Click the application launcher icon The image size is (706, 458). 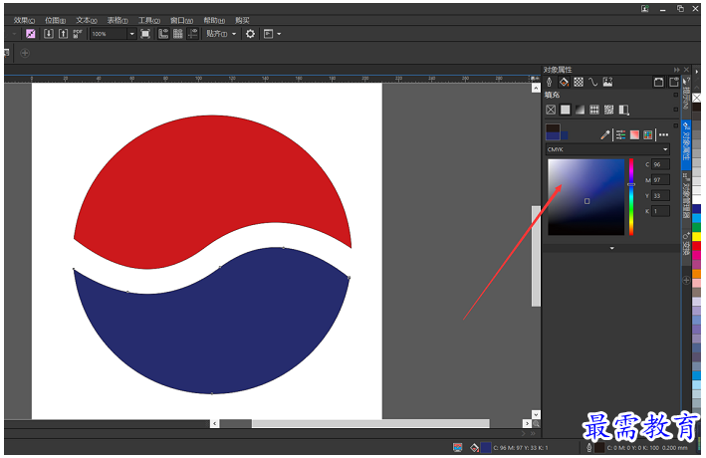point(268,34)
